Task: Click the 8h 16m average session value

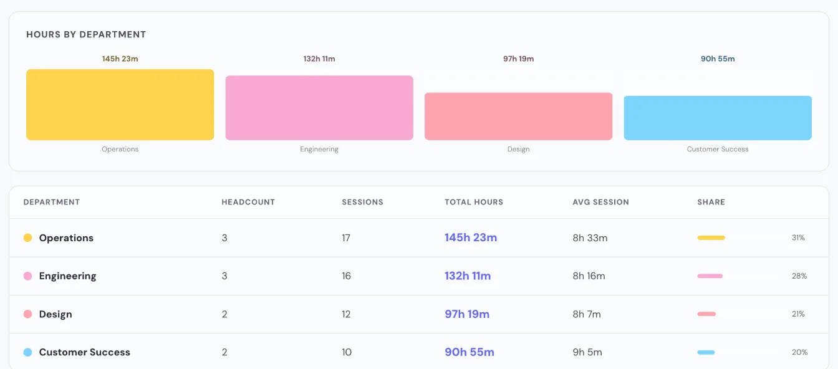Action: (x=589, y=276)
